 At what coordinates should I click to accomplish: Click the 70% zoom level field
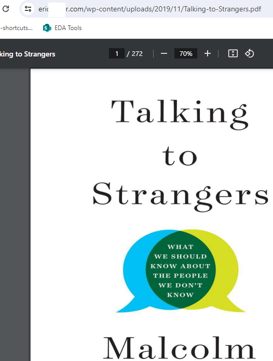click(186, 54)
